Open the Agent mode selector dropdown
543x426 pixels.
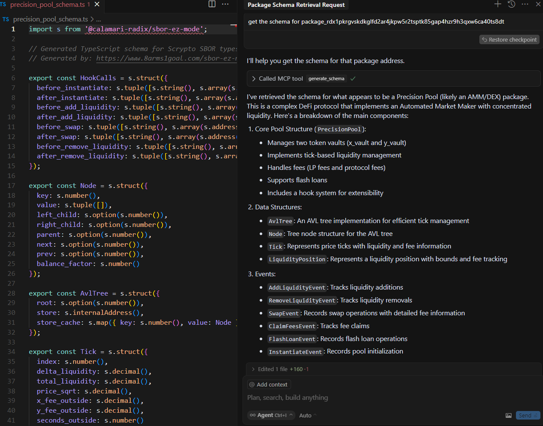point(271,415)
